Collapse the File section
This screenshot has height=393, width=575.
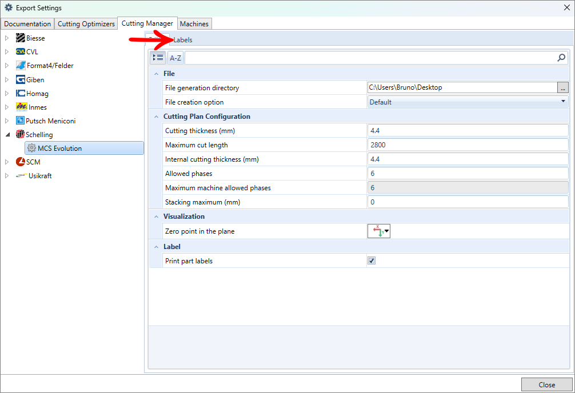point(156,74)
